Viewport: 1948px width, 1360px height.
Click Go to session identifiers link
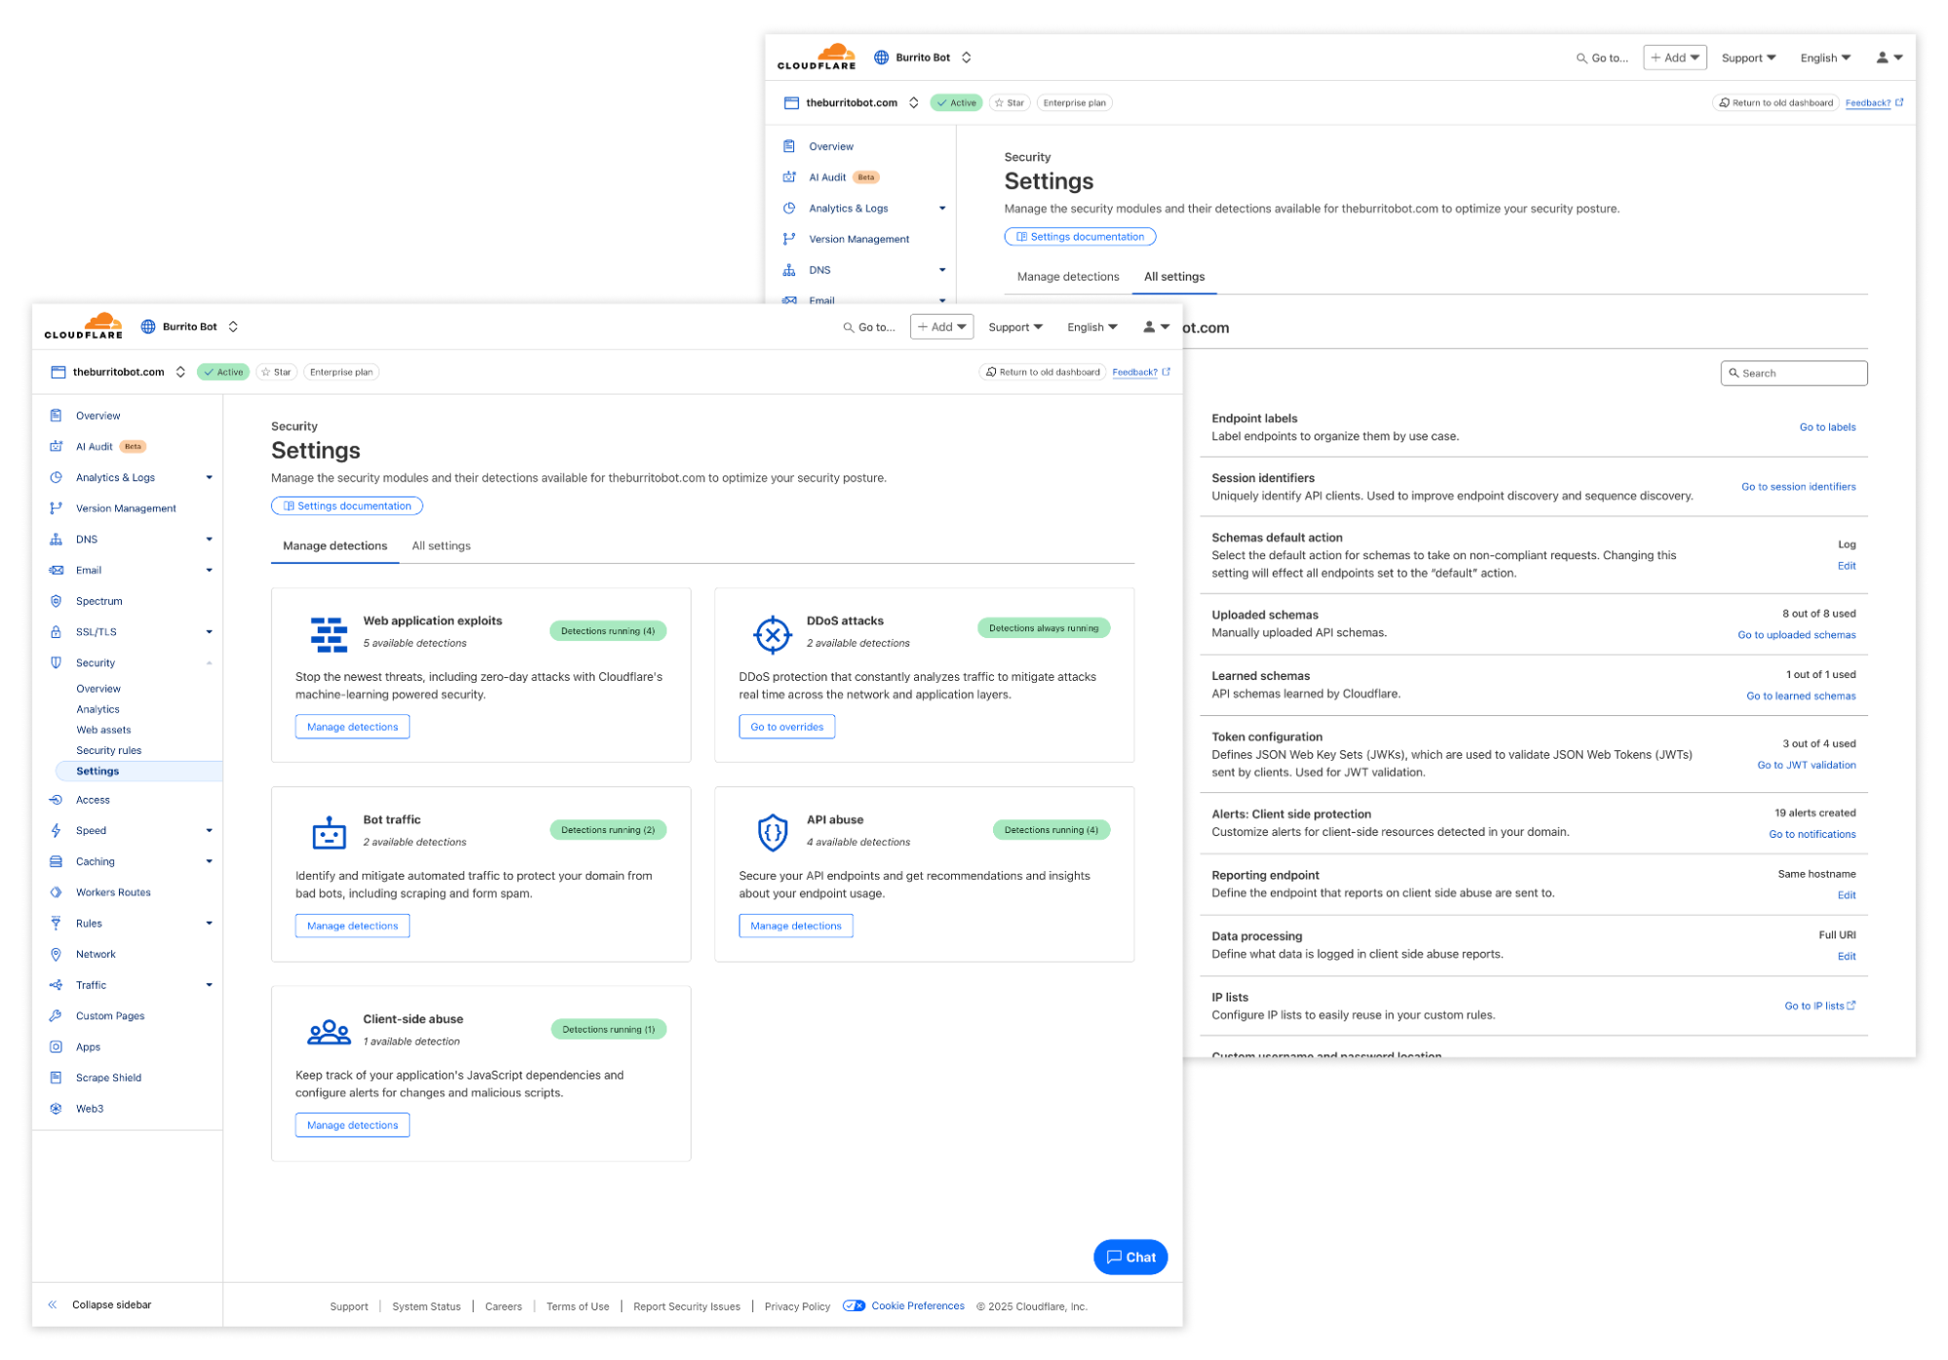pos(1798,487)
